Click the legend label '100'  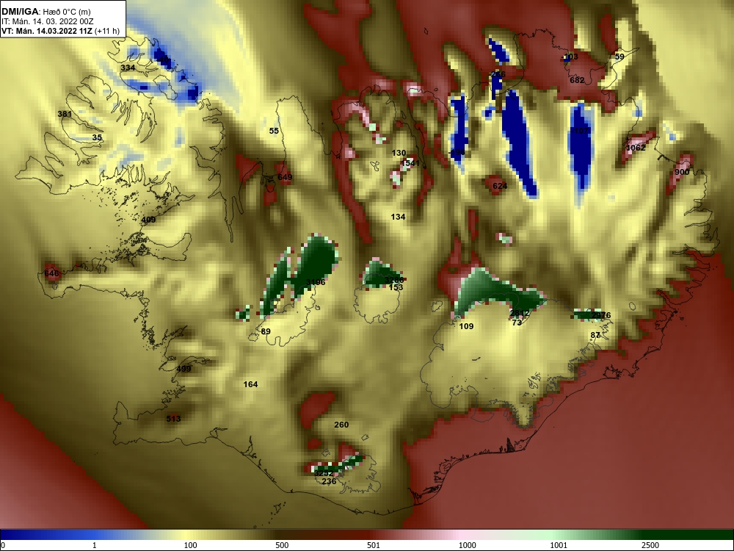pyautogui.click(x=191, y=545)
